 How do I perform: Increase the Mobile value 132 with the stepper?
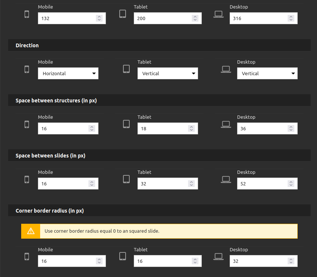99,17
